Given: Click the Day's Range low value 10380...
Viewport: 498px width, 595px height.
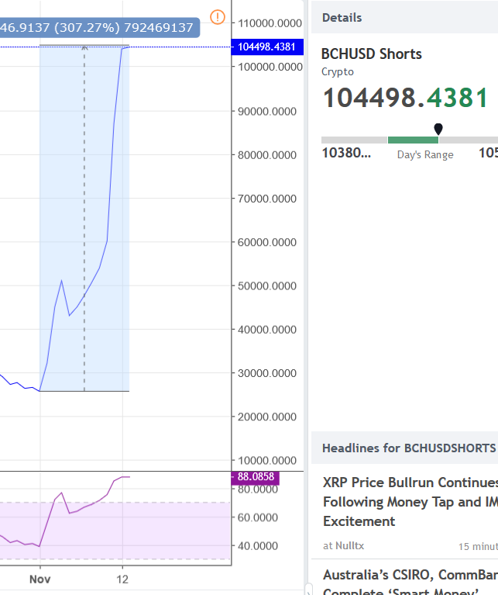Looking at the screenshot, I should pos(346,153).
